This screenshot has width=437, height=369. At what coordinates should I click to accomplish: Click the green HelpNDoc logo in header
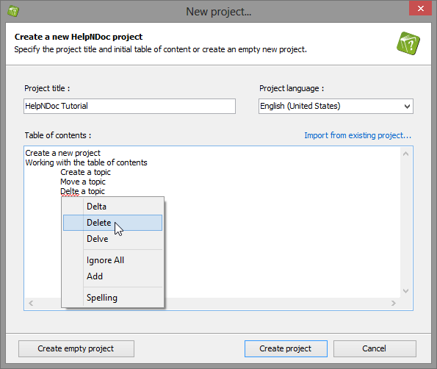click(x=408, y=43)
